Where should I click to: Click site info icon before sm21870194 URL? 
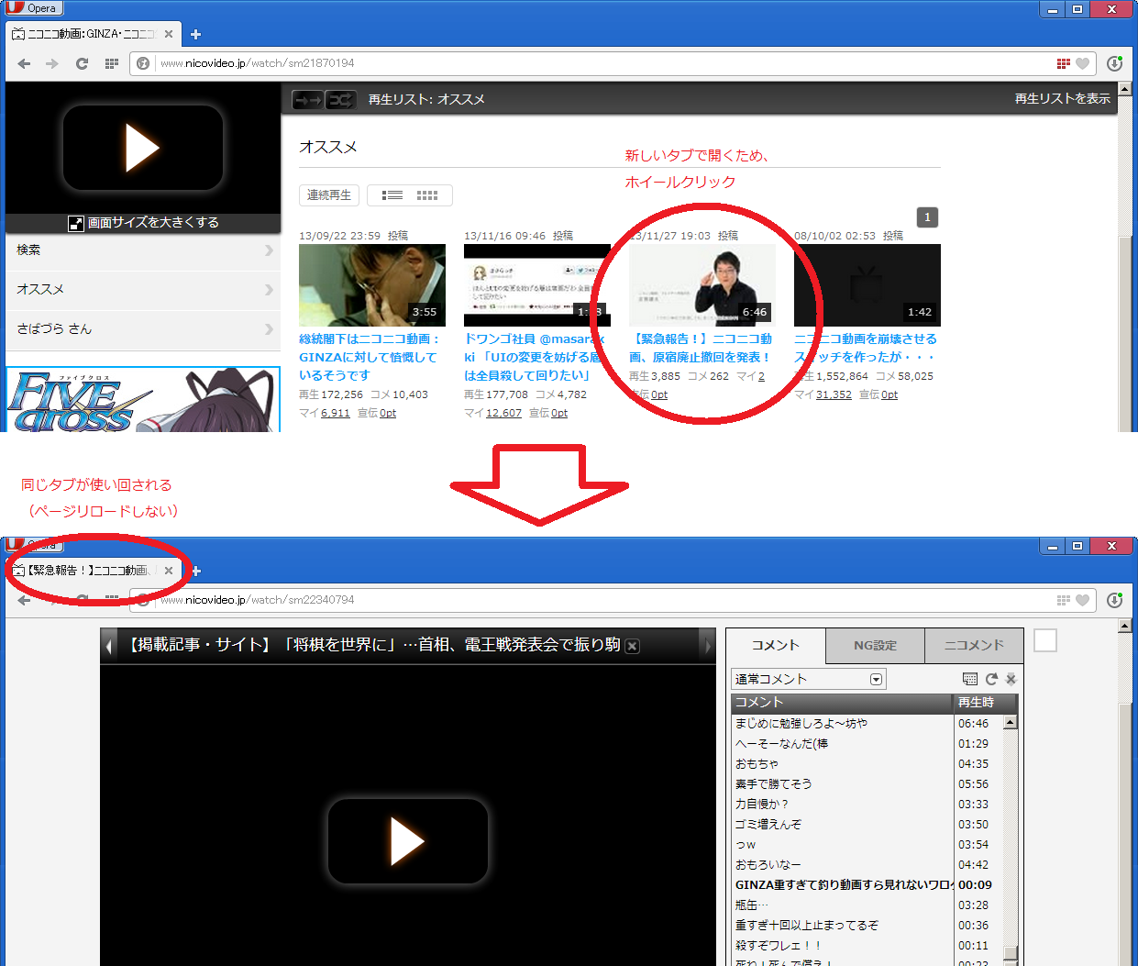coord(143,63)
